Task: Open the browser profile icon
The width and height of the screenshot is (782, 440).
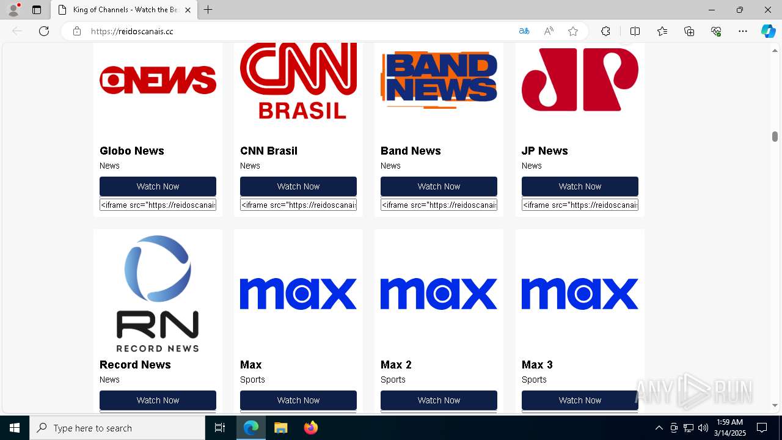Action: click(13, 10)
